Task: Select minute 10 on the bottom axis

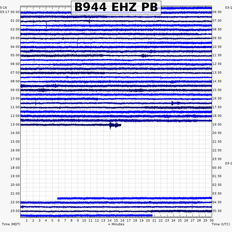Action: tap(84, 221)
